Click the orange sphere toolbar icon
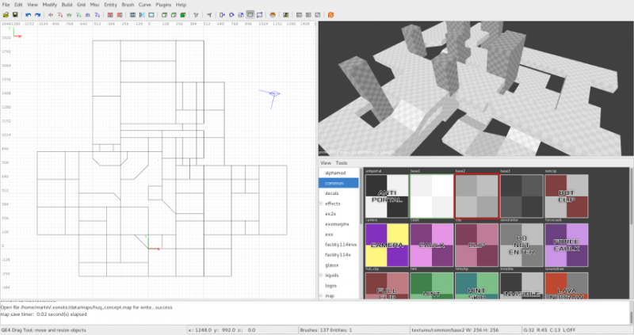Viewport: 634px width, 335px height. 273,14
